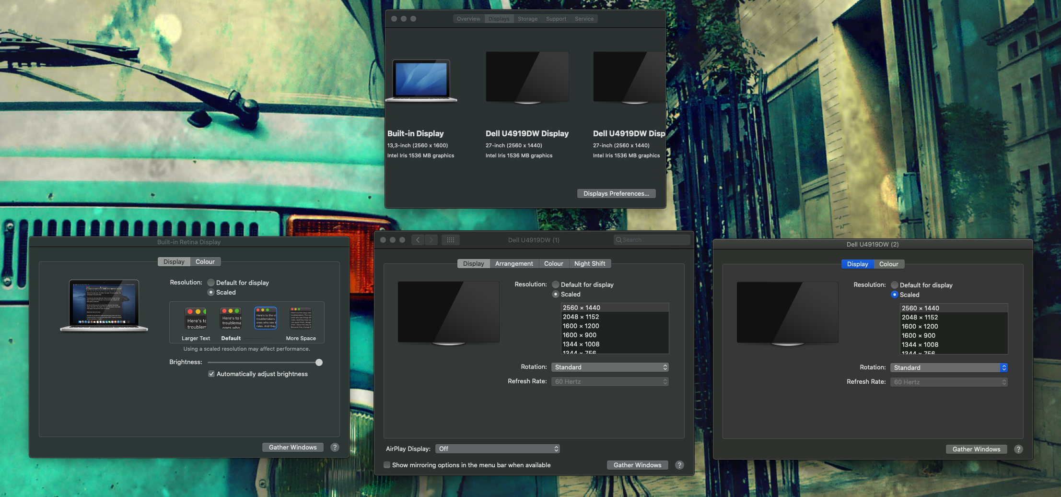Click the Search field in Dell U4919DW (1)
Screen dimensions: 1061x497
(x=652, y=240)
